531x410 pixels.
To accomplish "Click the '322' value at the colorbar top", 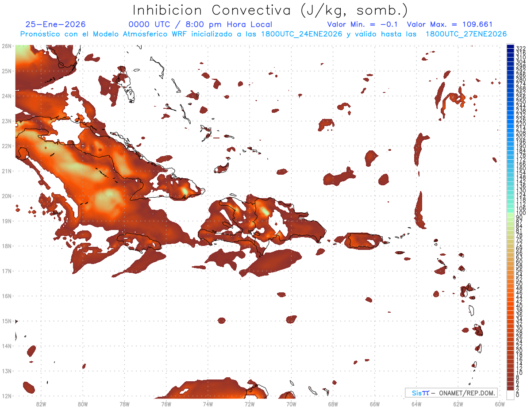I will 521,48.
